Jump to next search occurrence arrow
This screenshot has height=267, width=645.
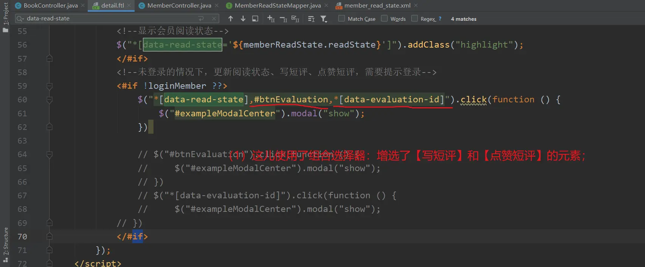point(243,19)
